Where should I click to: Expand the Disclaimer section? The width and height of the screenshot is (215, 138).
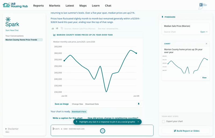coord(12,129)
